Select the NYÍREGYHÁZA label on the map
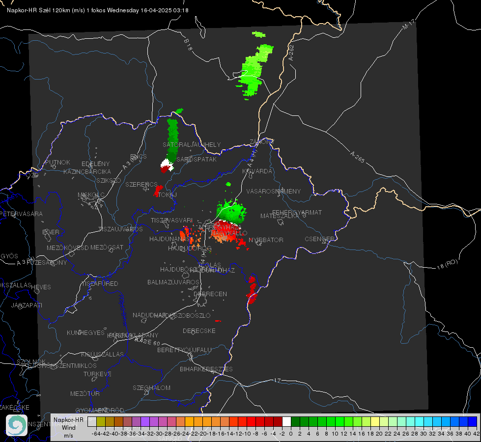Screen dimensions: 481x442 click(220, 227)
